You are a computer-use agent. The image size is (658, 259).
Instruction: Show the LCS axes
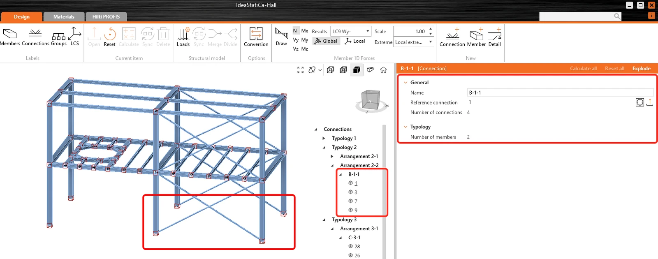click(x=74, y=37)
